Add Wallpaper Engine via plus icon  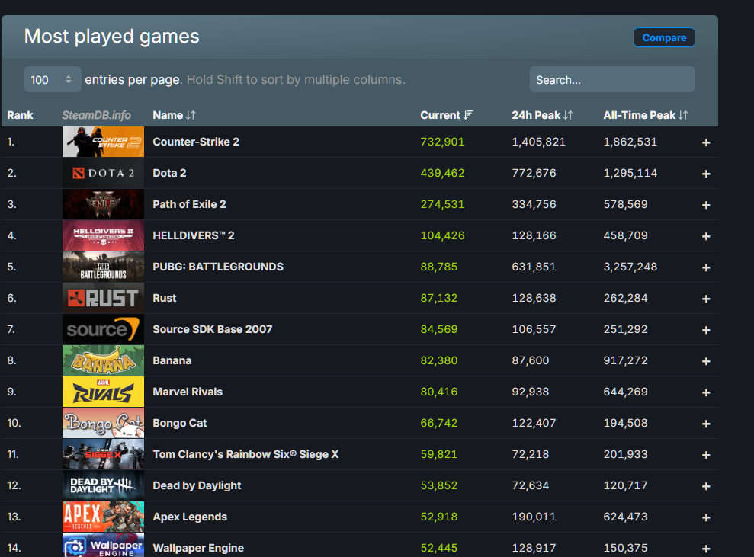(706, 549)
